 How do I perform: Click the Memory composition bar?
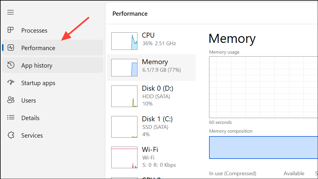pyautogui.click(x=262, y=148)
